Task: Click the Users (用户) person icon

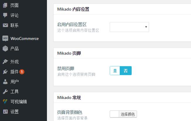Action: pos(5,82)
